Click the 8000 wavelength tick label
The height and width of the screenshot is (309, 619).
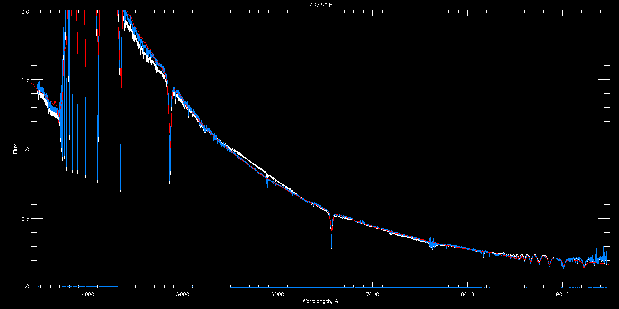467,294
